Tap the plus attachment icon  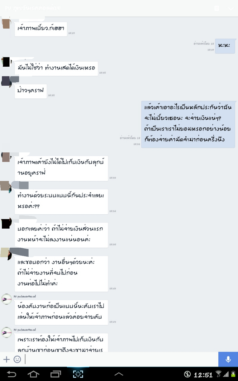pos(6,359)
